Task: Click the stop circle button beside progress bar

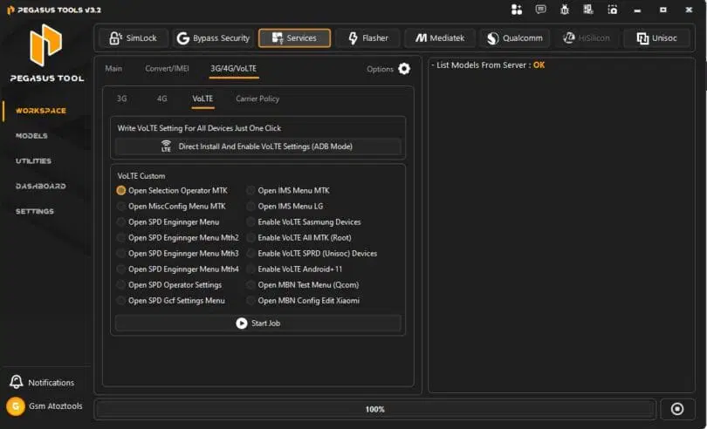Action: pyautogui.click(x=677, y=409)
